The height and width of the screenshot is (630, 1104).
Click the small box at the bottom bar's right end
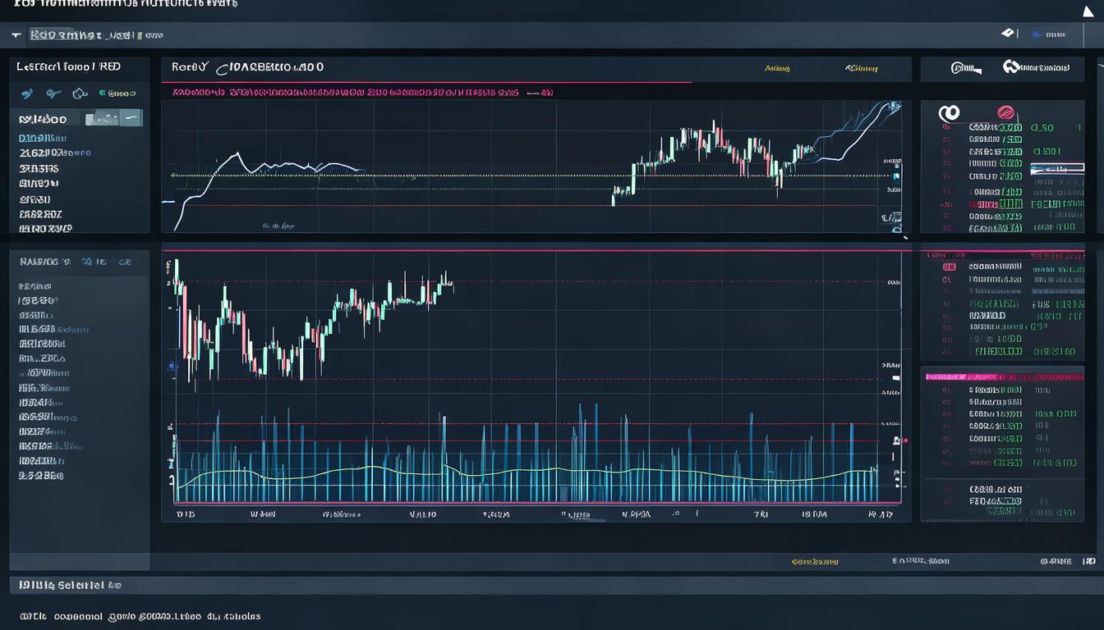pos(1089,562)
